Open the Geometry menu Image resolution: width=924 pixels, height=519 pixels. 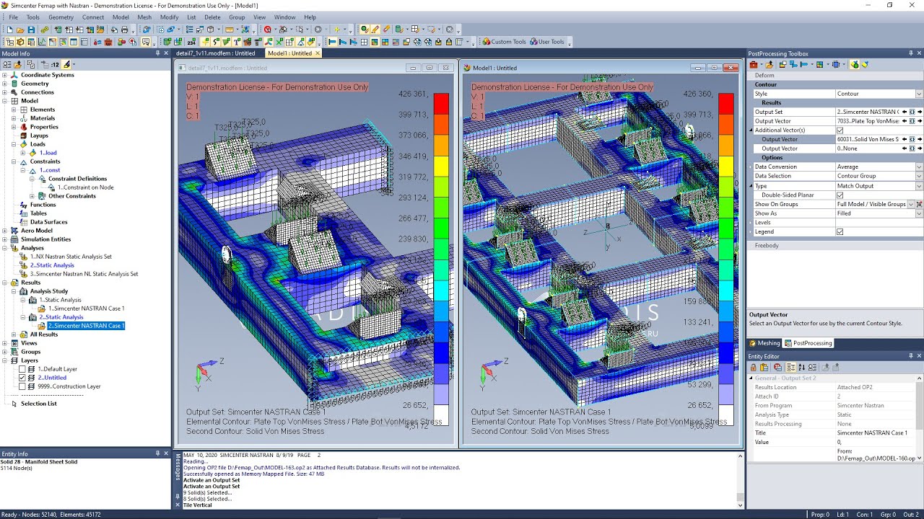tap(61, 17)
